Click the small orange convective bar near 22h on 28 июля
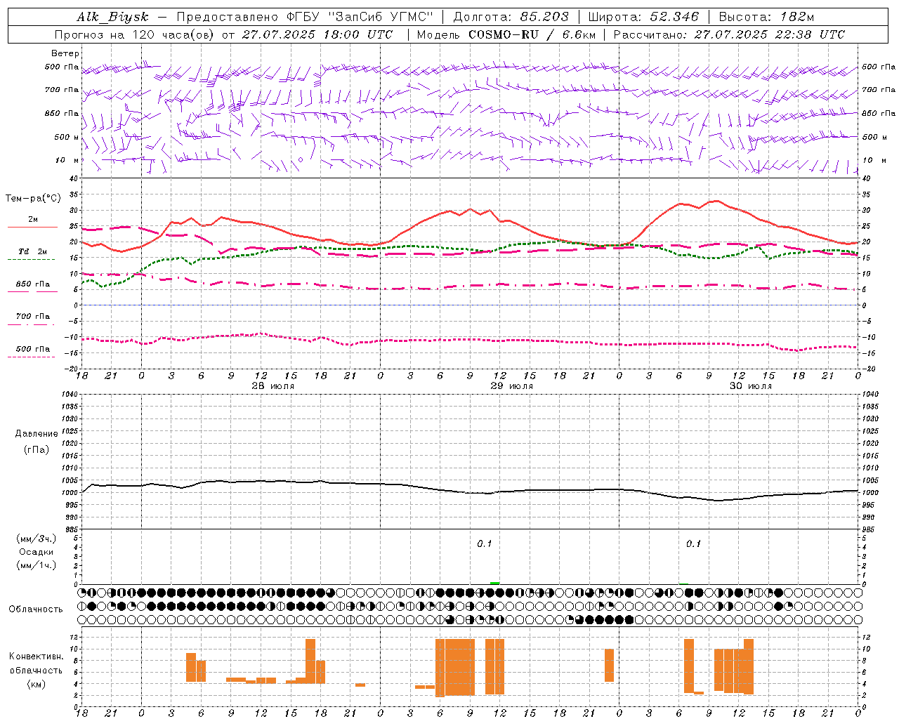 click(360, 685)
